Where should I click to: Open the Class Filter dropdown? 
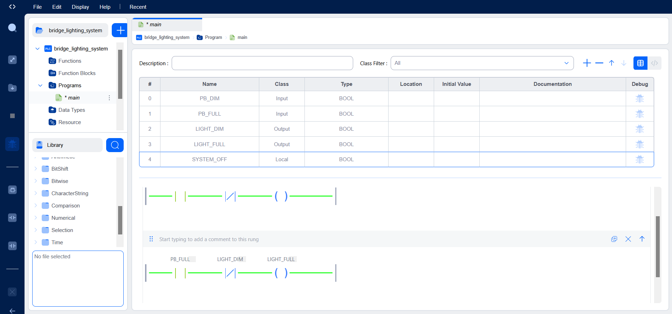[x=482, y=63]
